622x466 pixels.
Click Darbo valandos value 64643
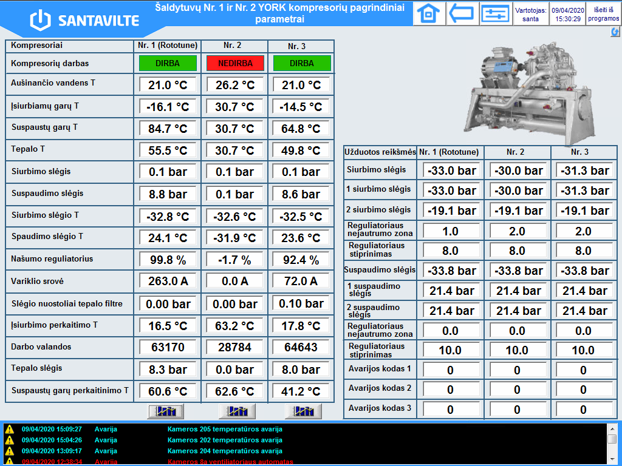[x=302, y=347]
